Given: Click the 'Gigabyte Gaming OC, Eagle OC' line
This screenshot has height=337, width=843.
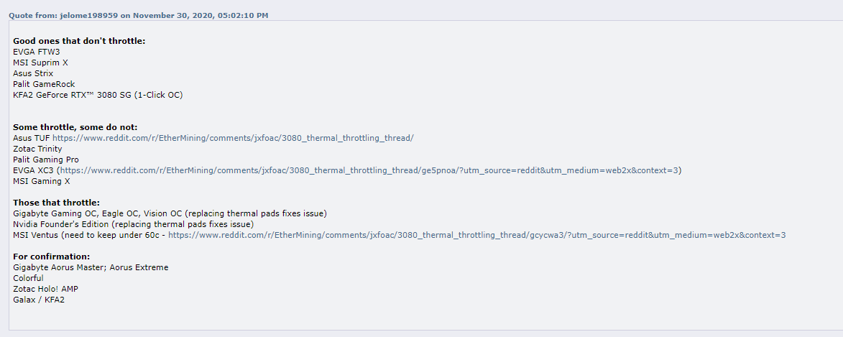Looking at the screenshot, I should tap(170, 213).
